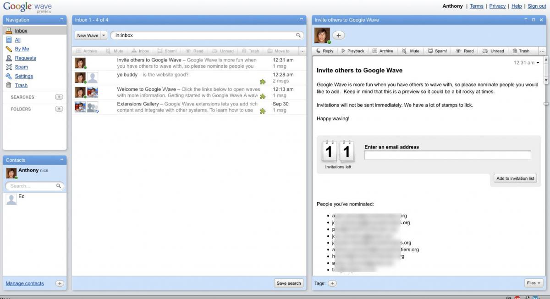Mark wave as Read in inbox toolbar
The height and width of the screenshot is (299, 550).
(x=194, y=51)
